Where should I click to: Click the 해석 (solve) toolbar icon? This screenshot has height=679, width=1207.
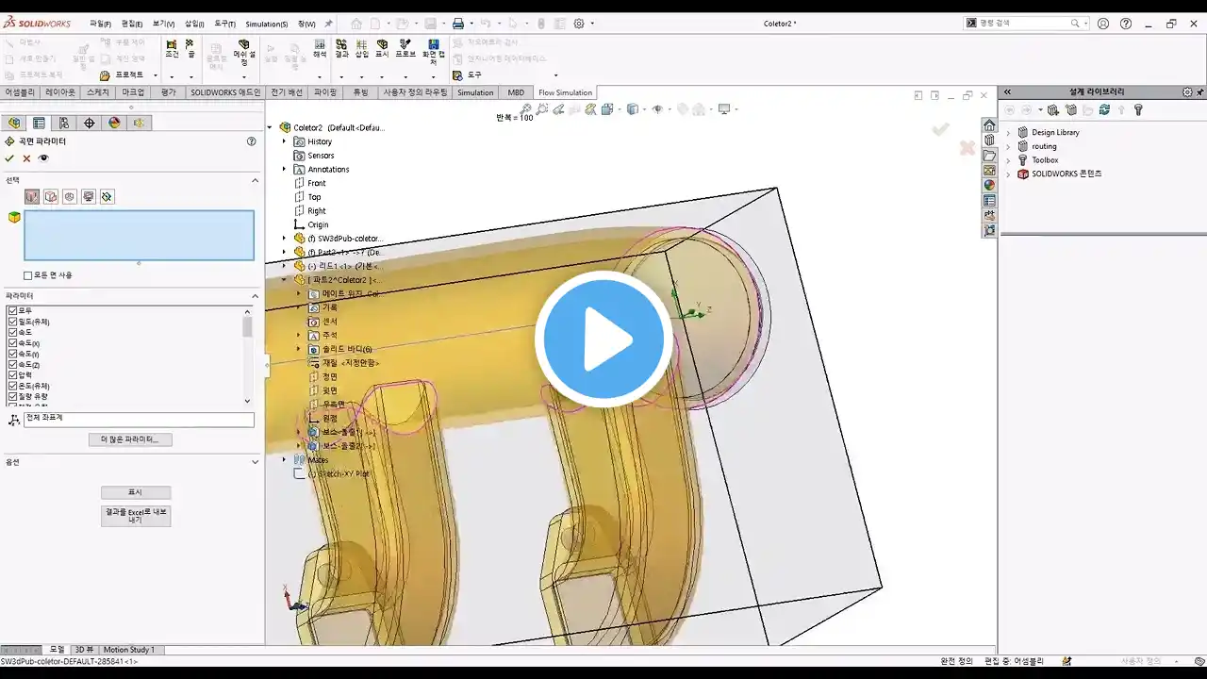tap(320, 49)
